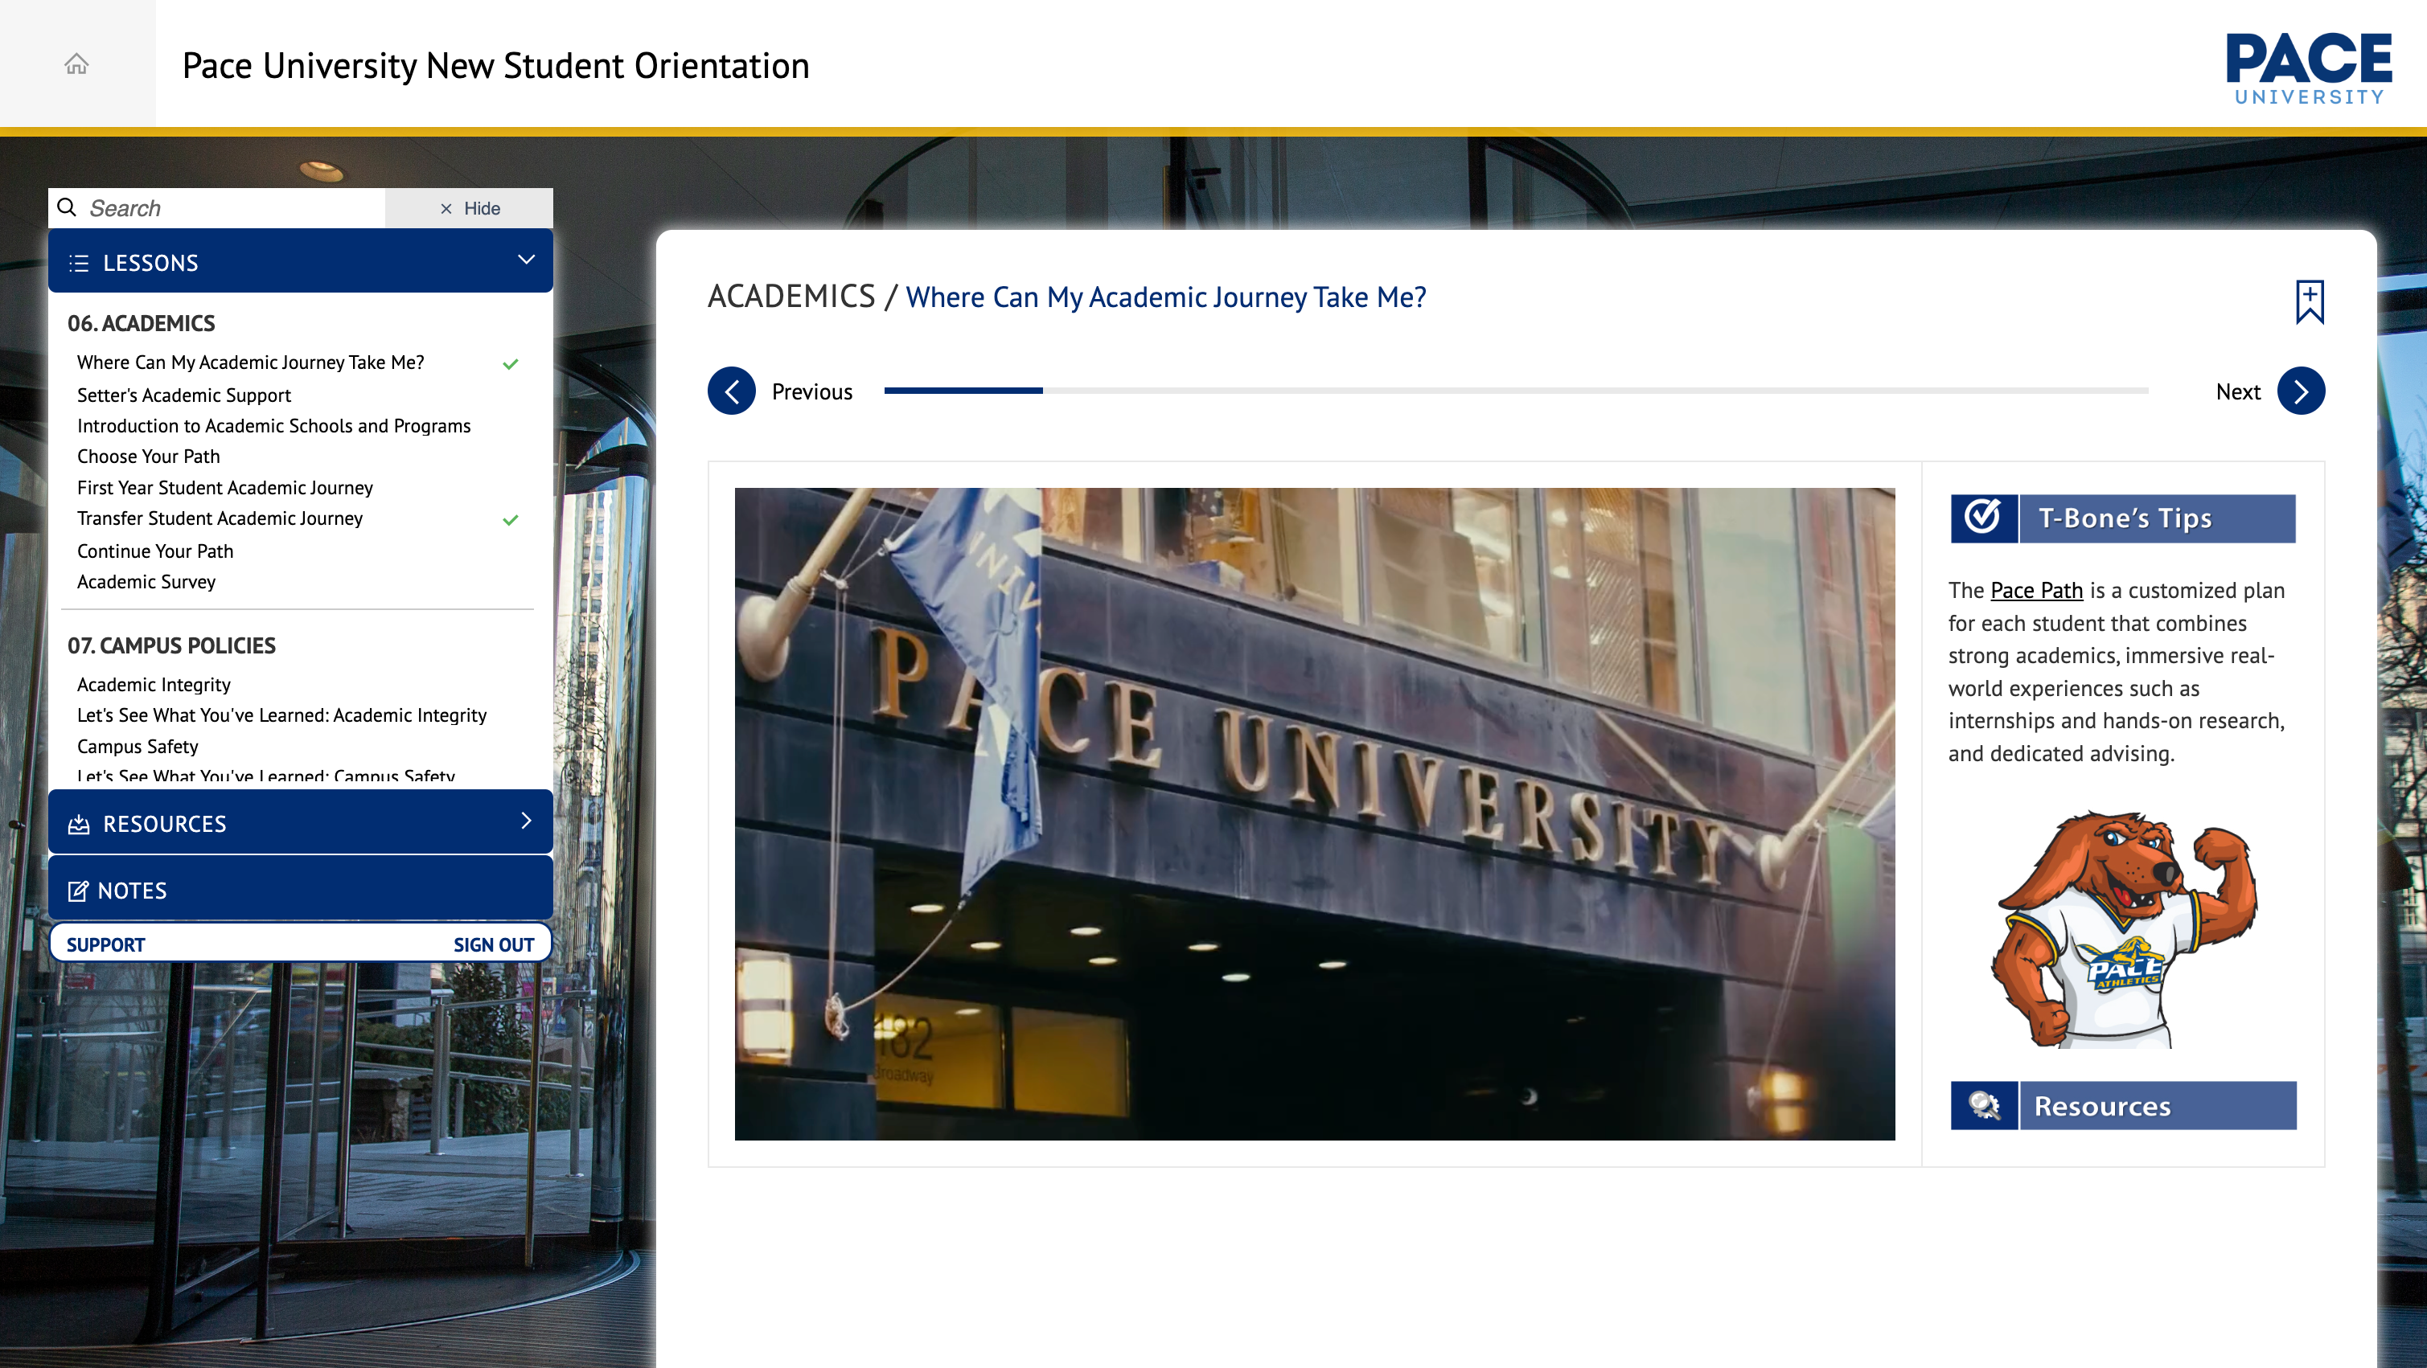Image resolution: width=2427 pixels, height=1368 pixels.
Task: Click the list icon beside LESSONS header
Action: pyautogui.click(x=79, y=262)
